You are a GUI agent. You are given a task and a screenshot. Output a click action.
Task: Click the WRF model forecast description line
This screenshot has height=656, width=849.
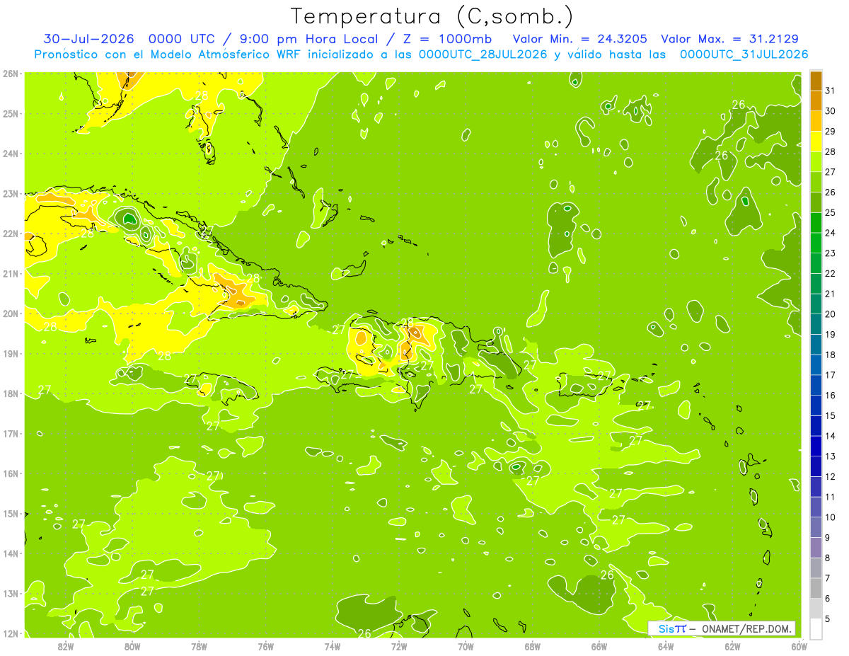coord(421,54)
